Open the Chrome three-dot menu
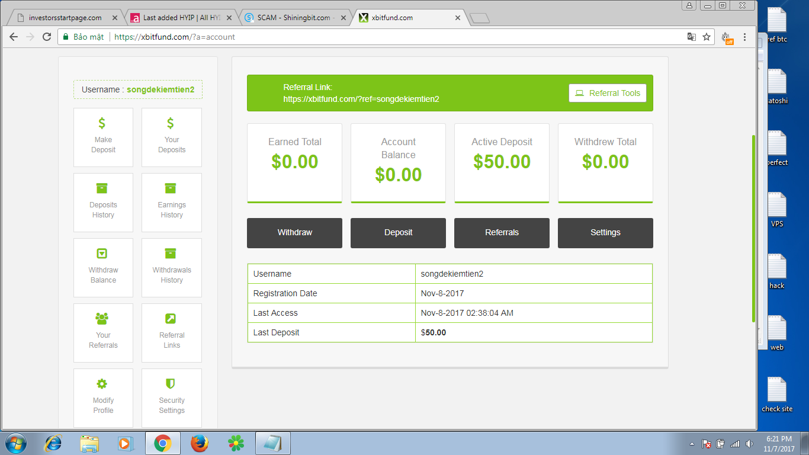Image resolution: width=809 pixels, height=455 pixels. [744, 37]
